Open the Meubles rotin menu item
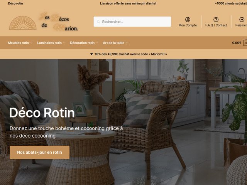The height and width of the screenshot is (185, 247). tap(19, 43)
